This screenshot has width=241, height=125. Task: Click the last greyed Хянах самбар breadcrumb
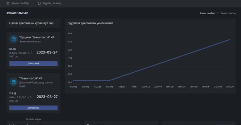point(228,13)
